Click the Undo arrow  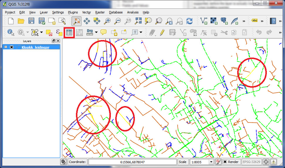coord(259,32)
